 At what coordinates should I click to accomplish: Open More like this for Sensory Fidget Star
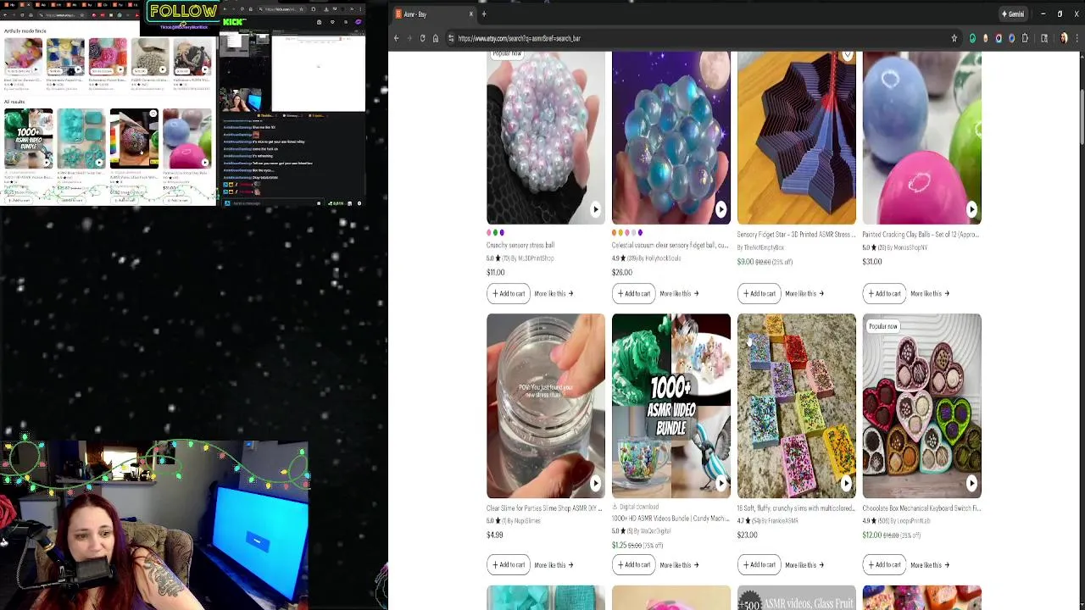(804, 293)
